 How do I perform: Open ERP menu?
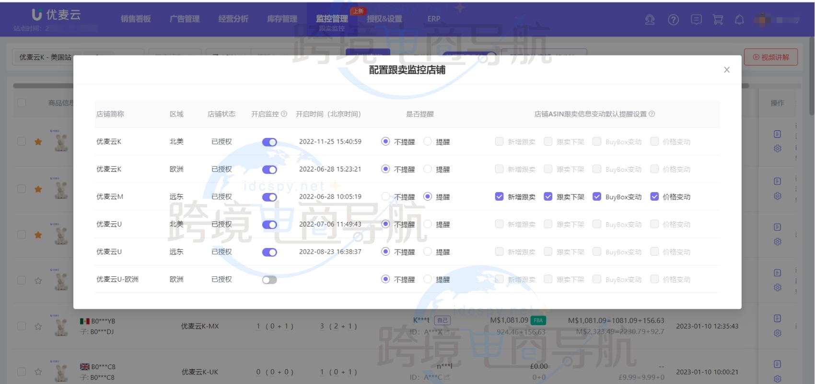click(434, 19)
